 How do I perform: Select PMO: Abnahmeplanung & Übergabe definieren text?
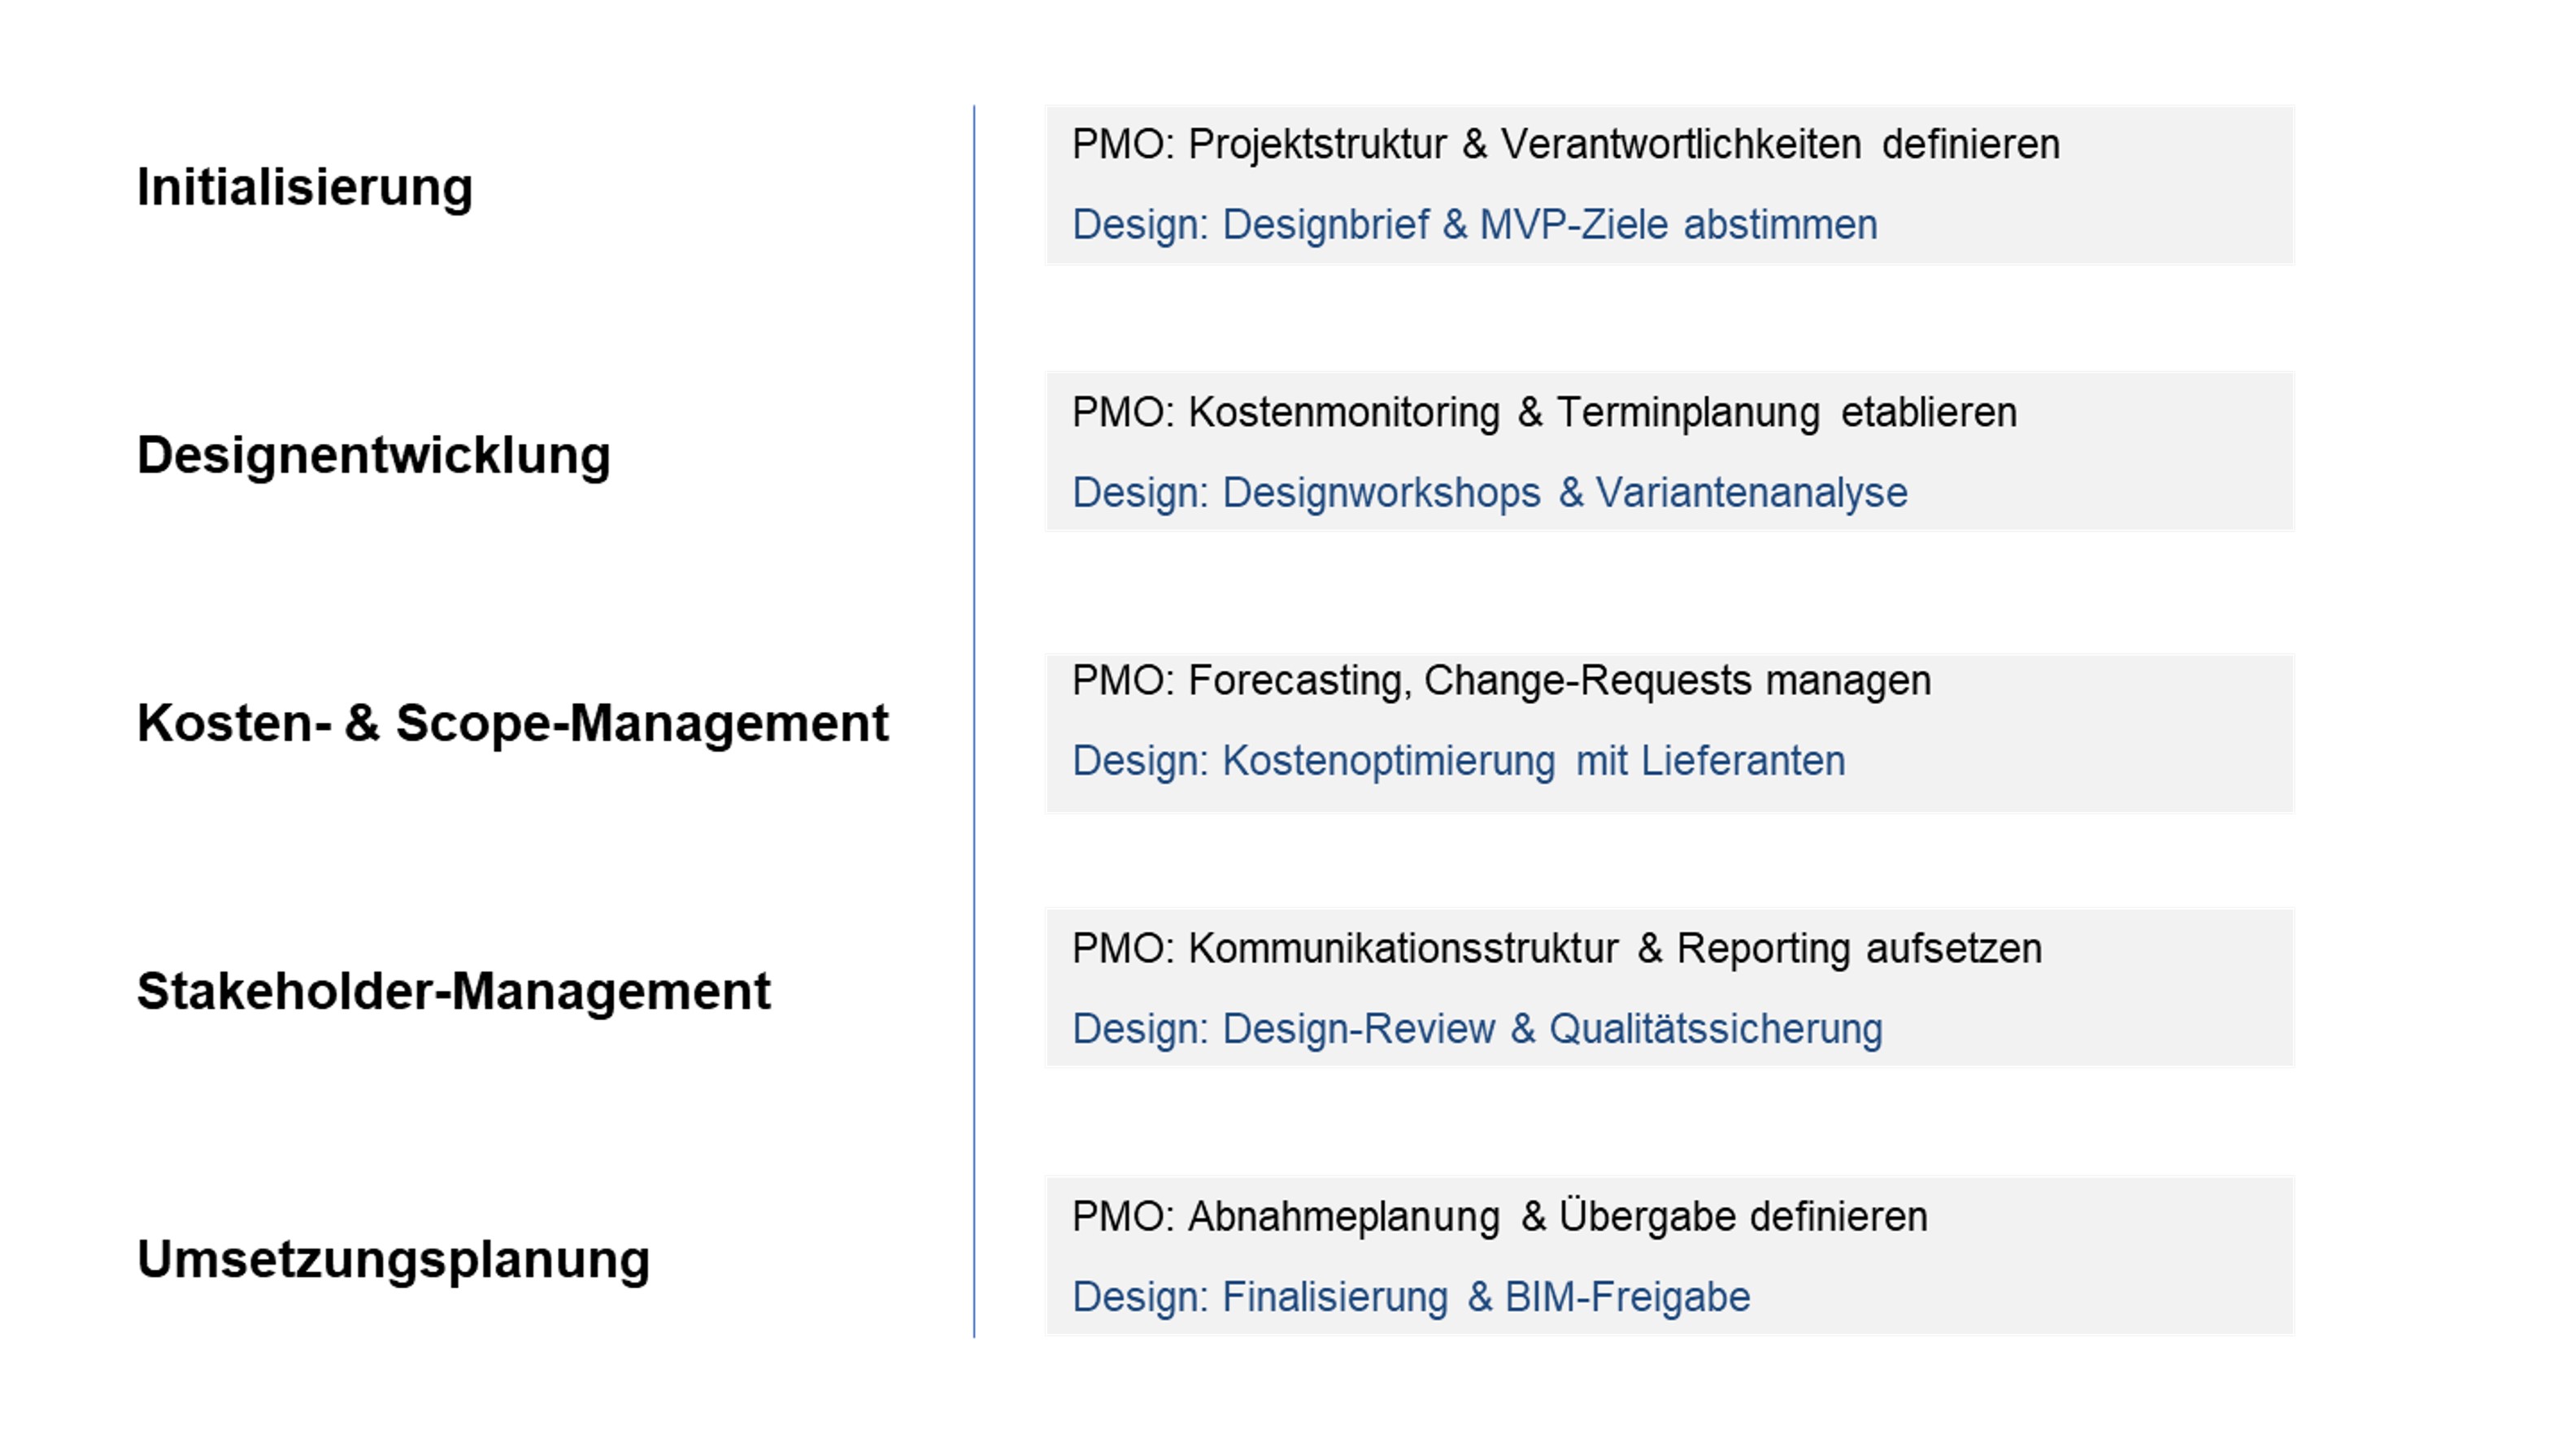(1499, 1217)
